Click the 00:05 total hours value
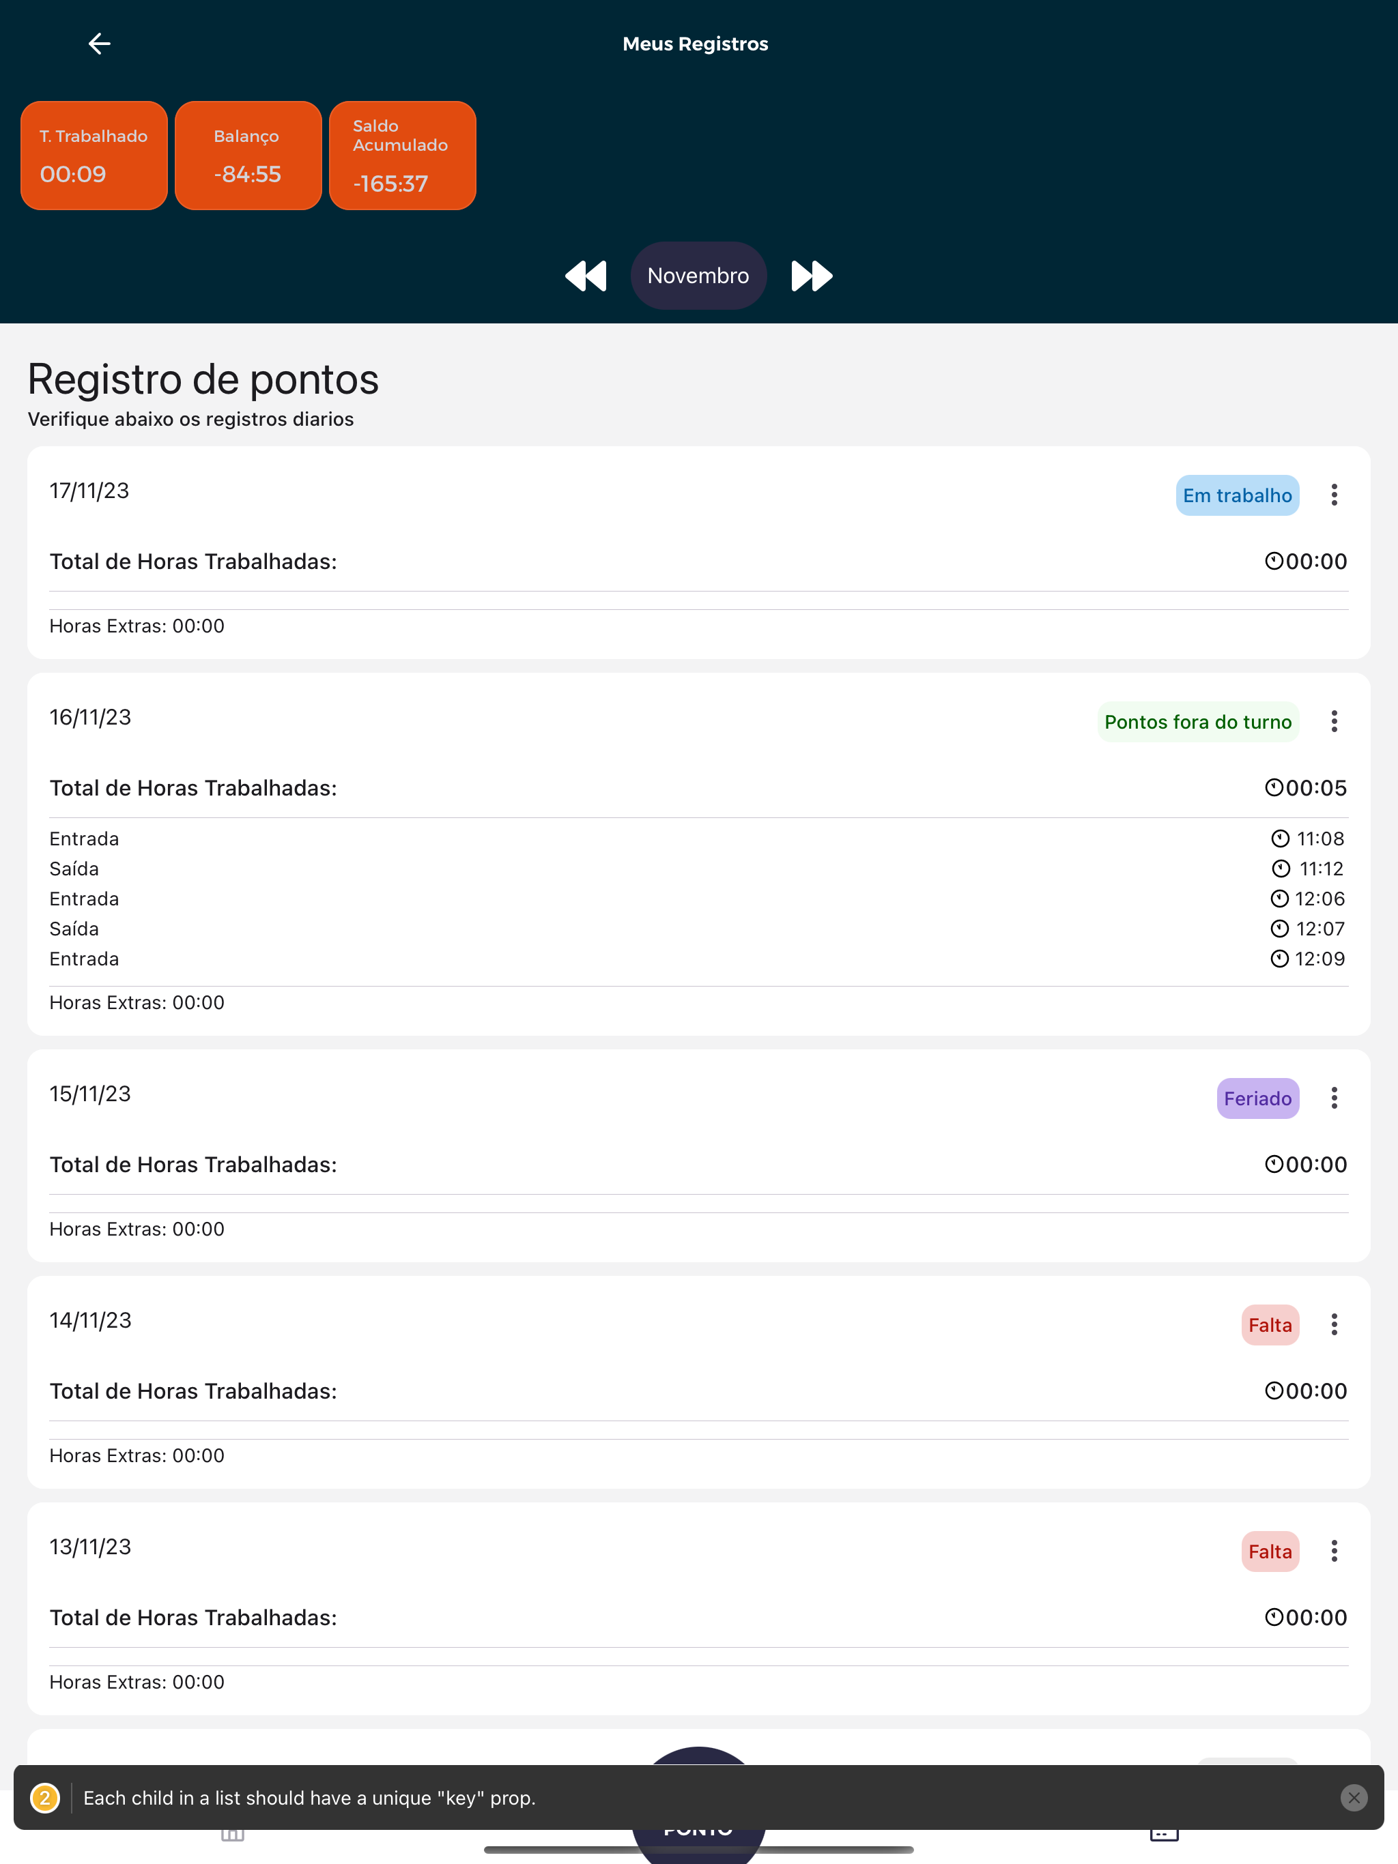The width and height of the screenshot is (1398, 1864). pyautogui.click(x=1316, y=788)
